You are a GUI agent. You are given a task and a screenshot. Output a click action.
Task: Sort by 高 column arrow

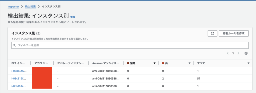point(189,63)
